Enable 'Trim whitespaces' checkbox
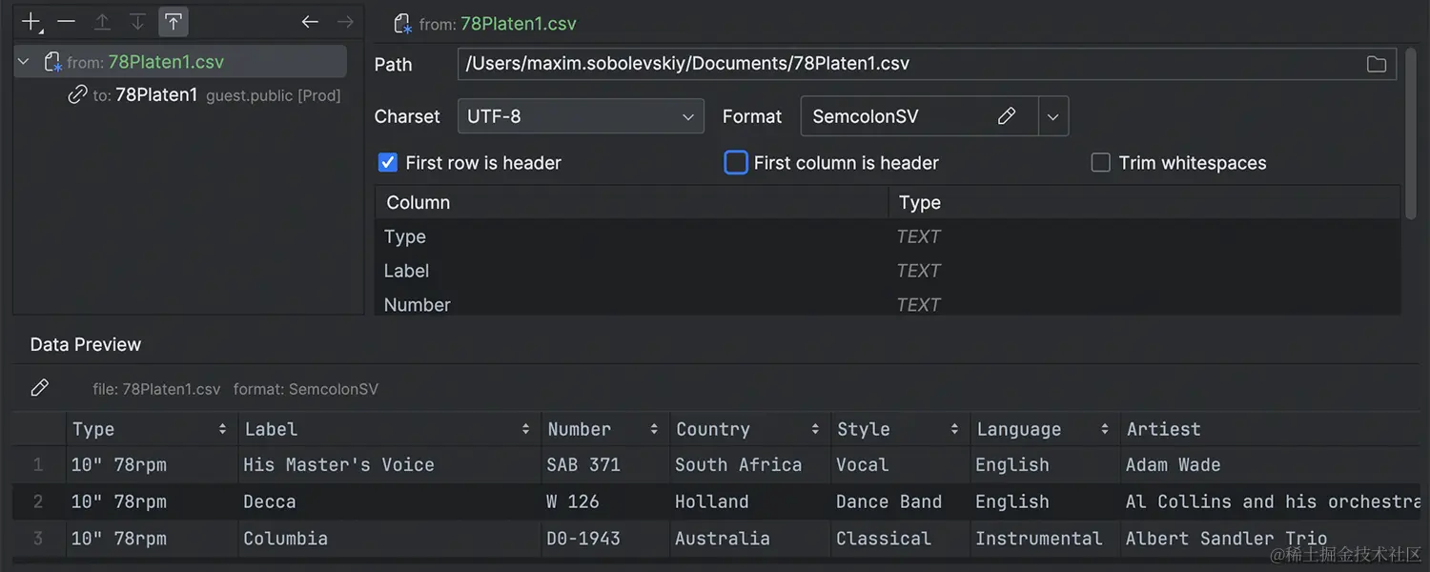This screenshot has width=1430, height=572. (1100, 163)
